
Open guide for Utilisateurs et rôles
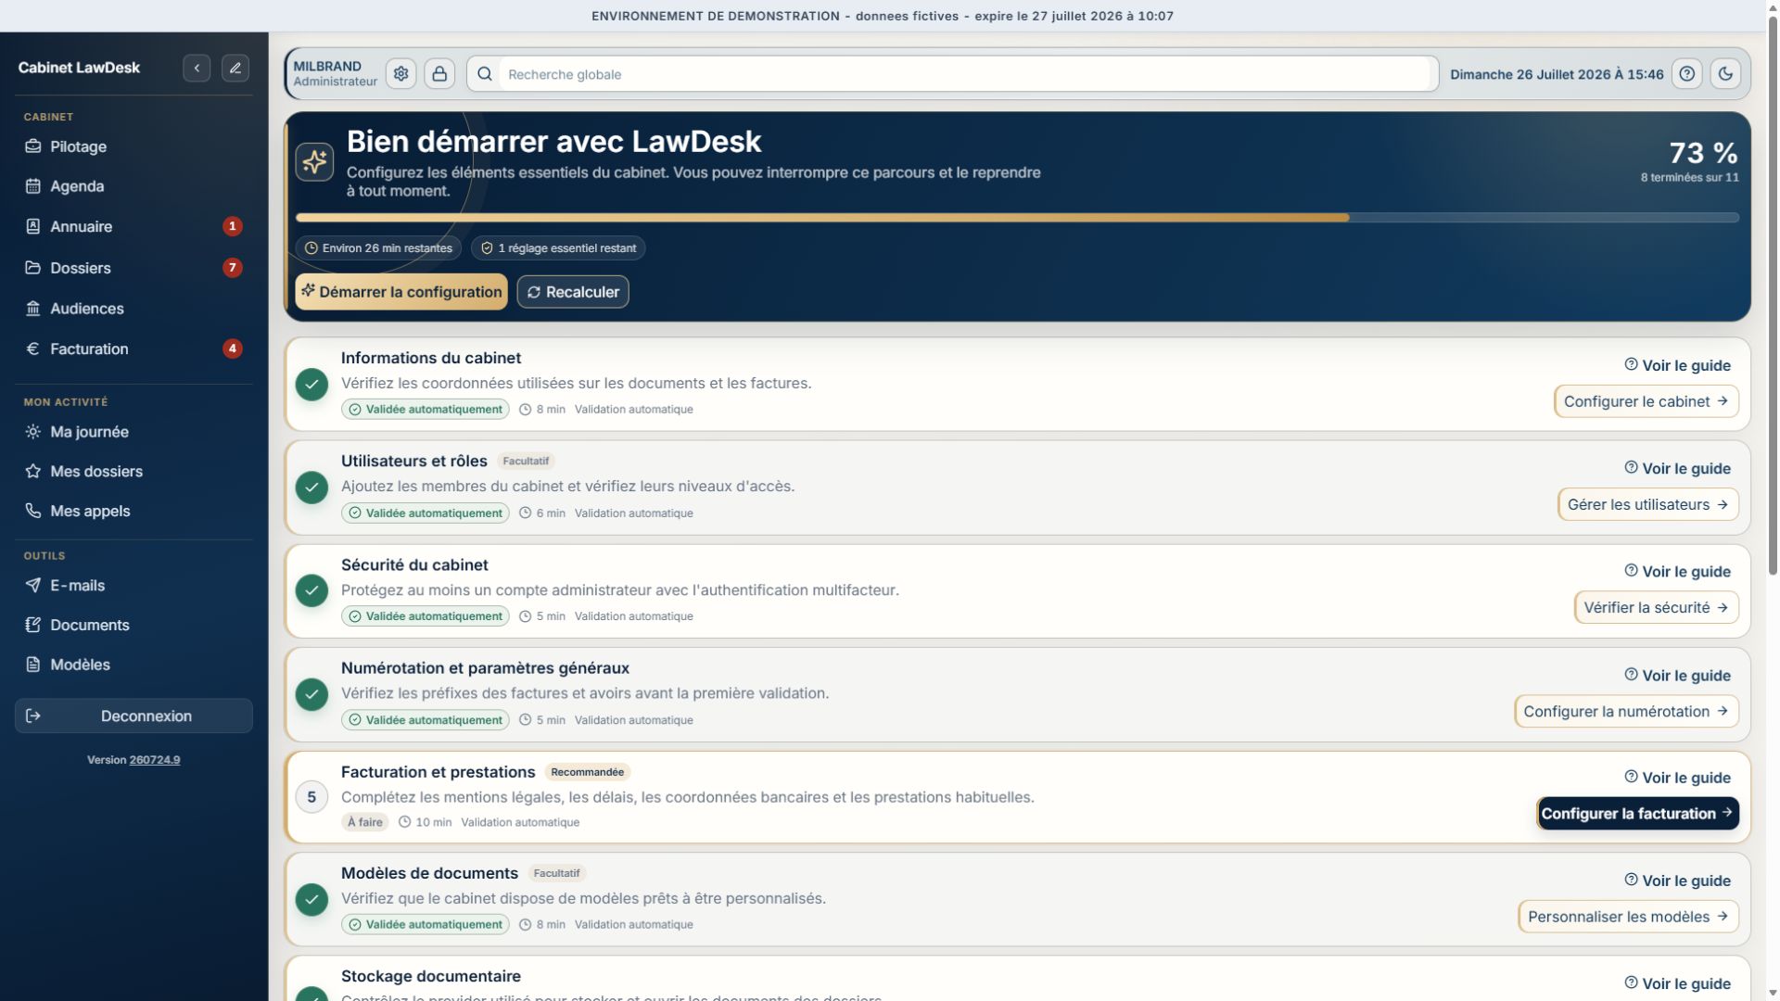click(x=1677, y=468)
